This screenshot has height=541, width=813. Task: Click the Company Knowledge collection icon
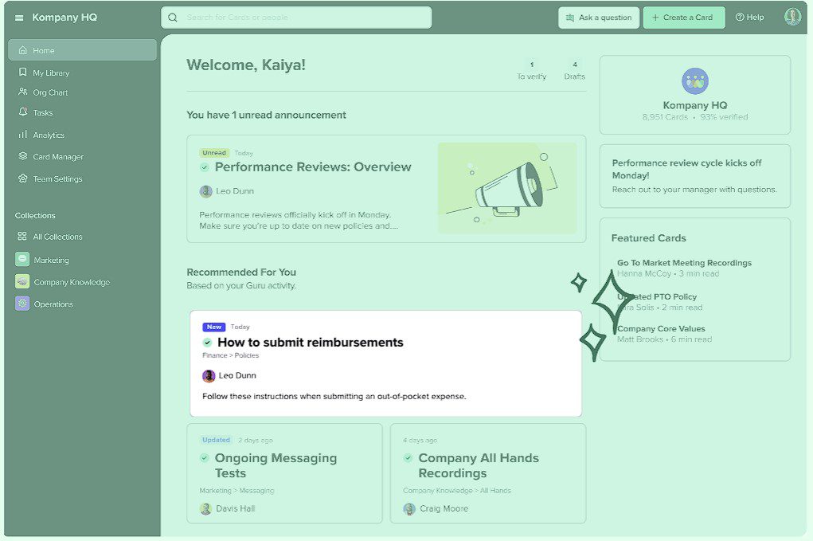[x=22, y=282]
